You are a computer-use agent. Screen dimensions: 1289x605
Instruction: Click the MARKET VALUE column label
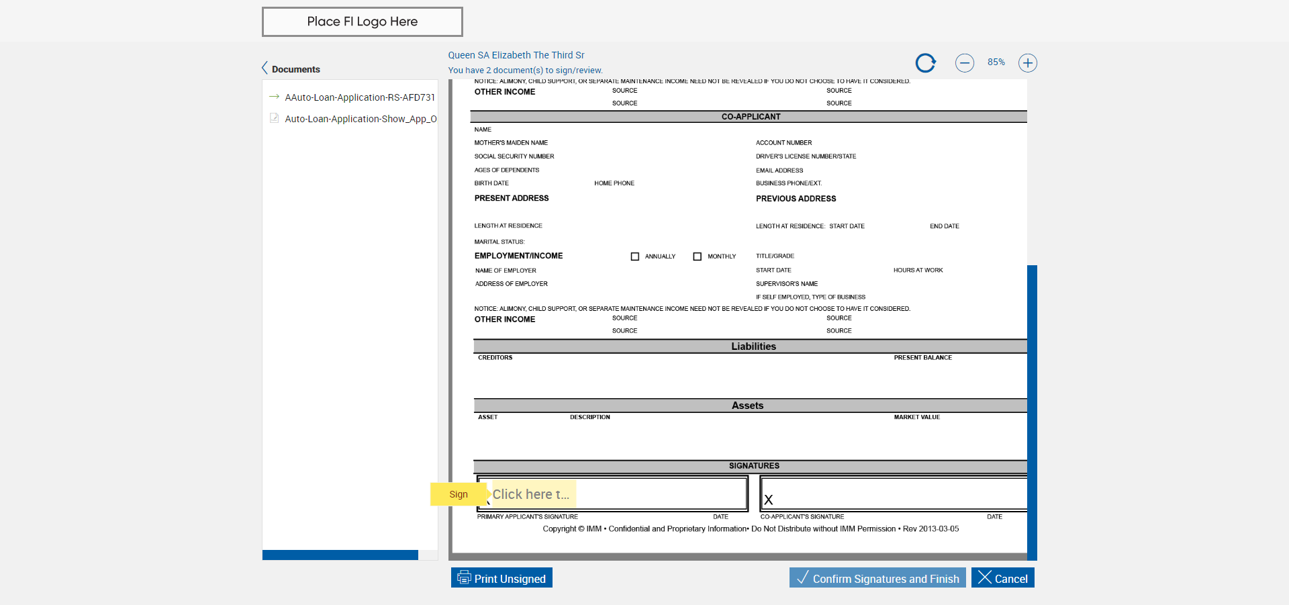pyautogui.click(x=917, y=418)
